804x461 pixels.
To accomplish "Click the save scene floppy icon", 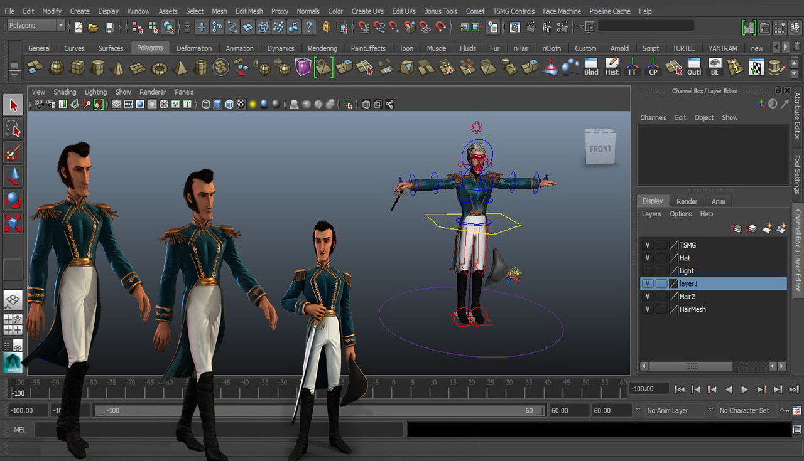I will coord(109,27).
